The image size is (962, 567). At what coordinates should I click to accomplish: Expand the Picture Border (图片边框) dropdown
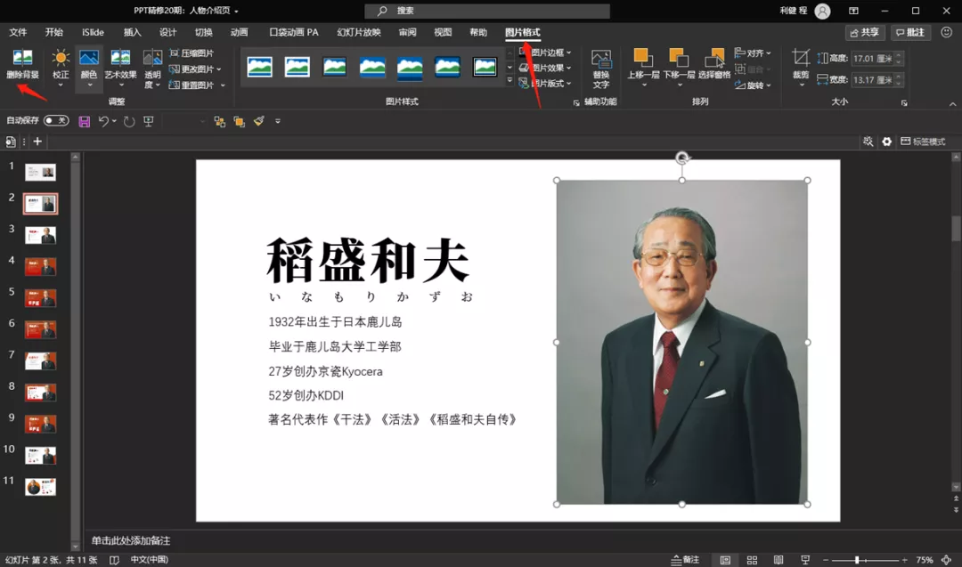pos(545,53)
